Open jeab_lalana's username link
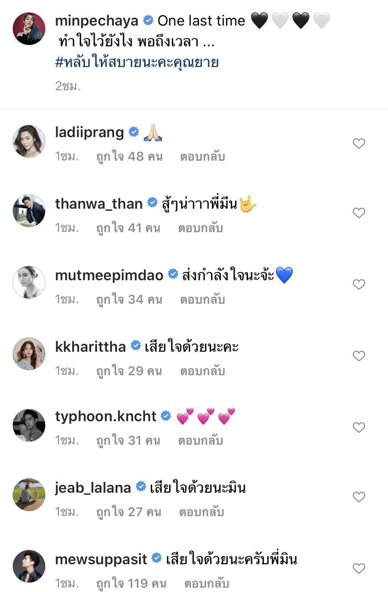This screenshot has height=592, width=388. point(93,488)
